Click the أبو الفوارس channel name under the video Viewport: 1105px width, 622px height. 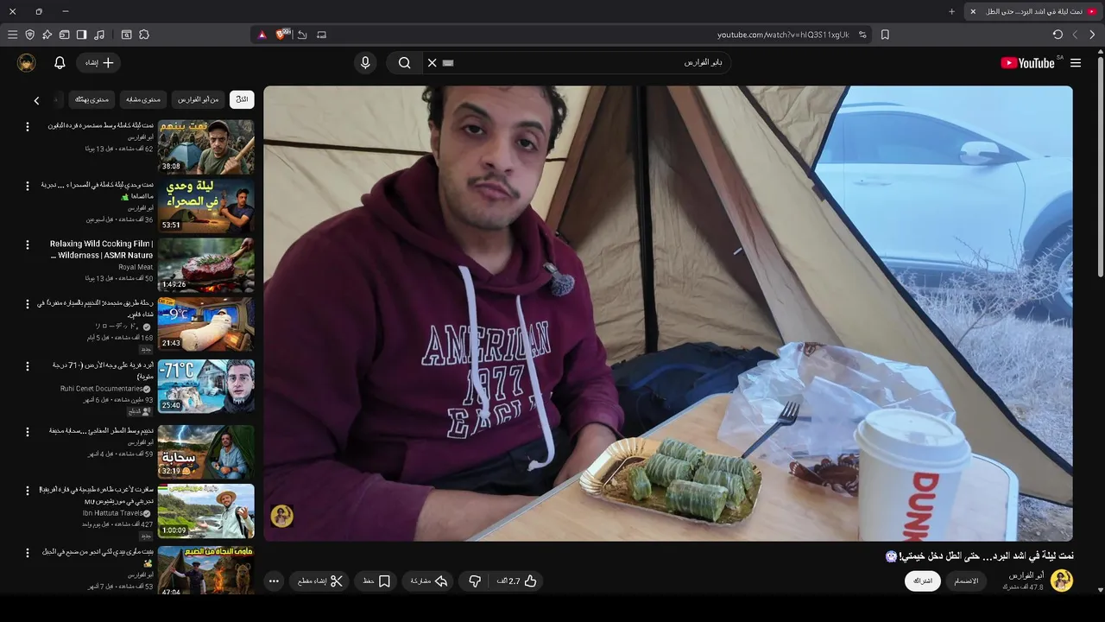coord(1026,575)
